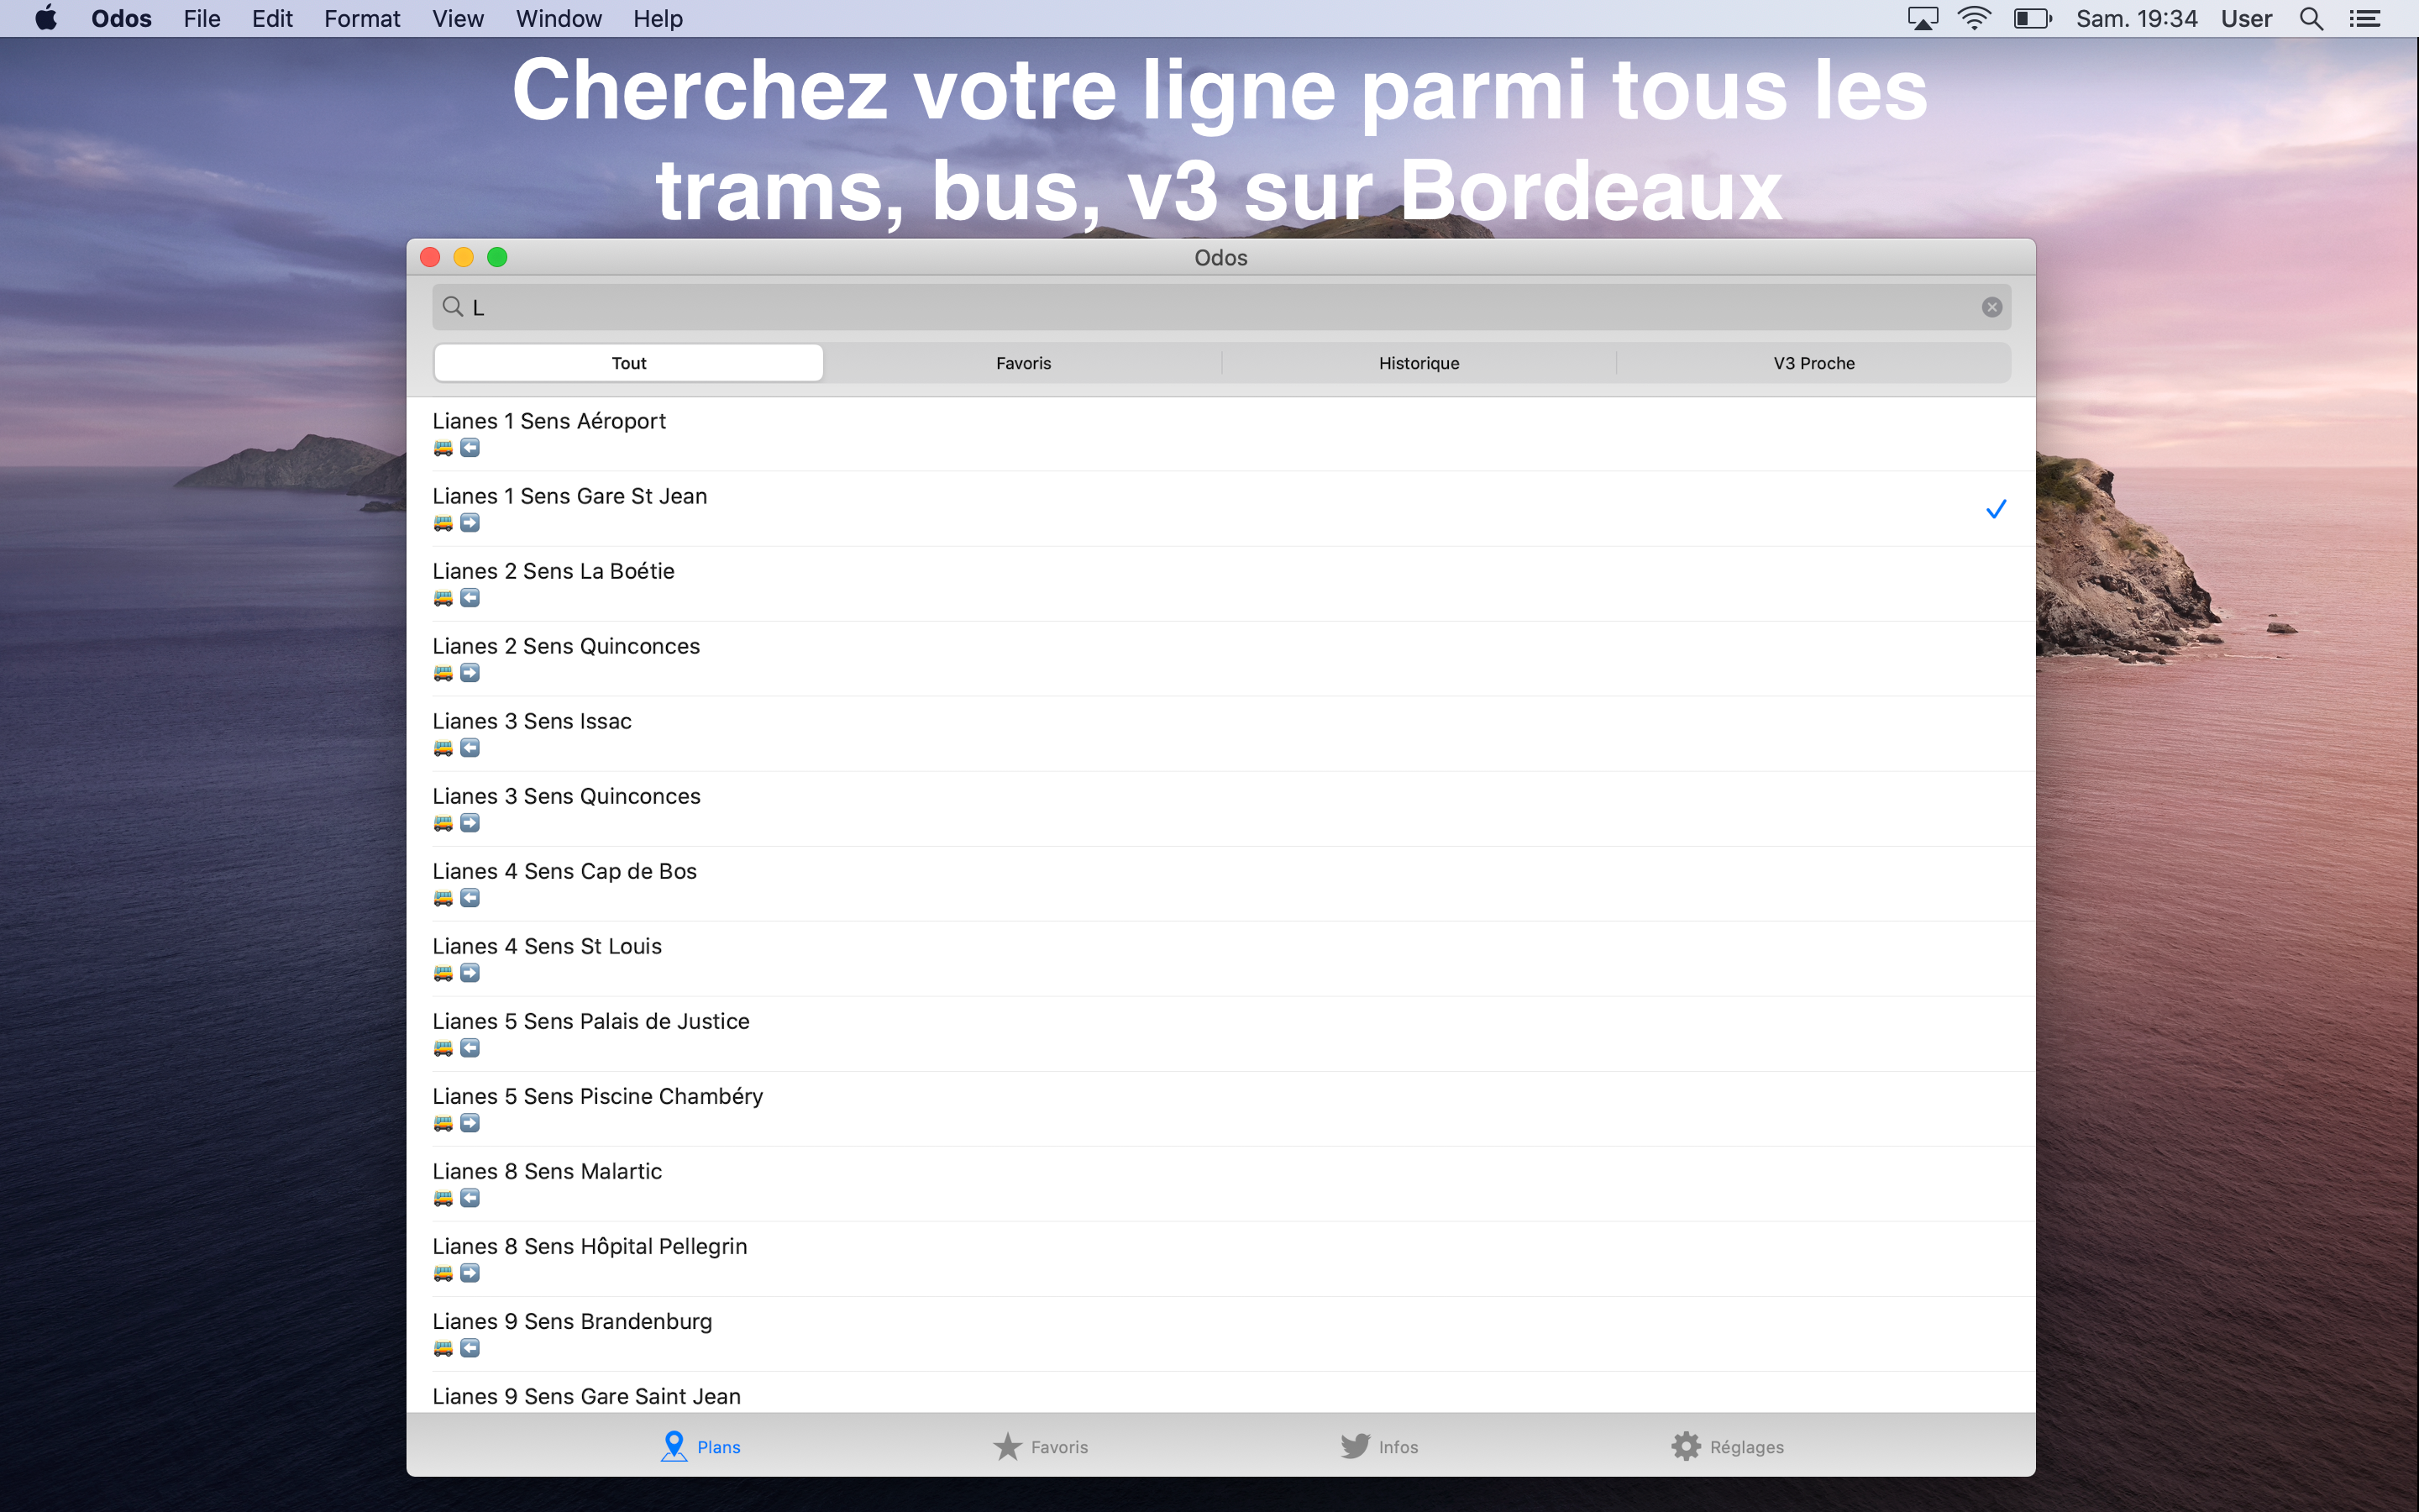Select Lianes 3 Sens Quinconces row

point(1220,809)
